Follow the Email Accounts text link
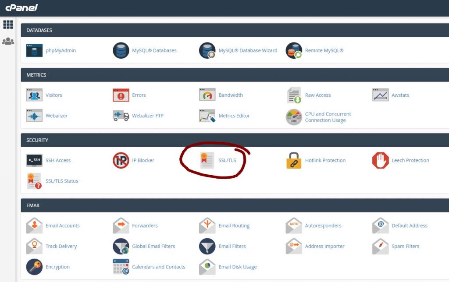This screenshot has width=449, height=282. click(x=63, y=226)
